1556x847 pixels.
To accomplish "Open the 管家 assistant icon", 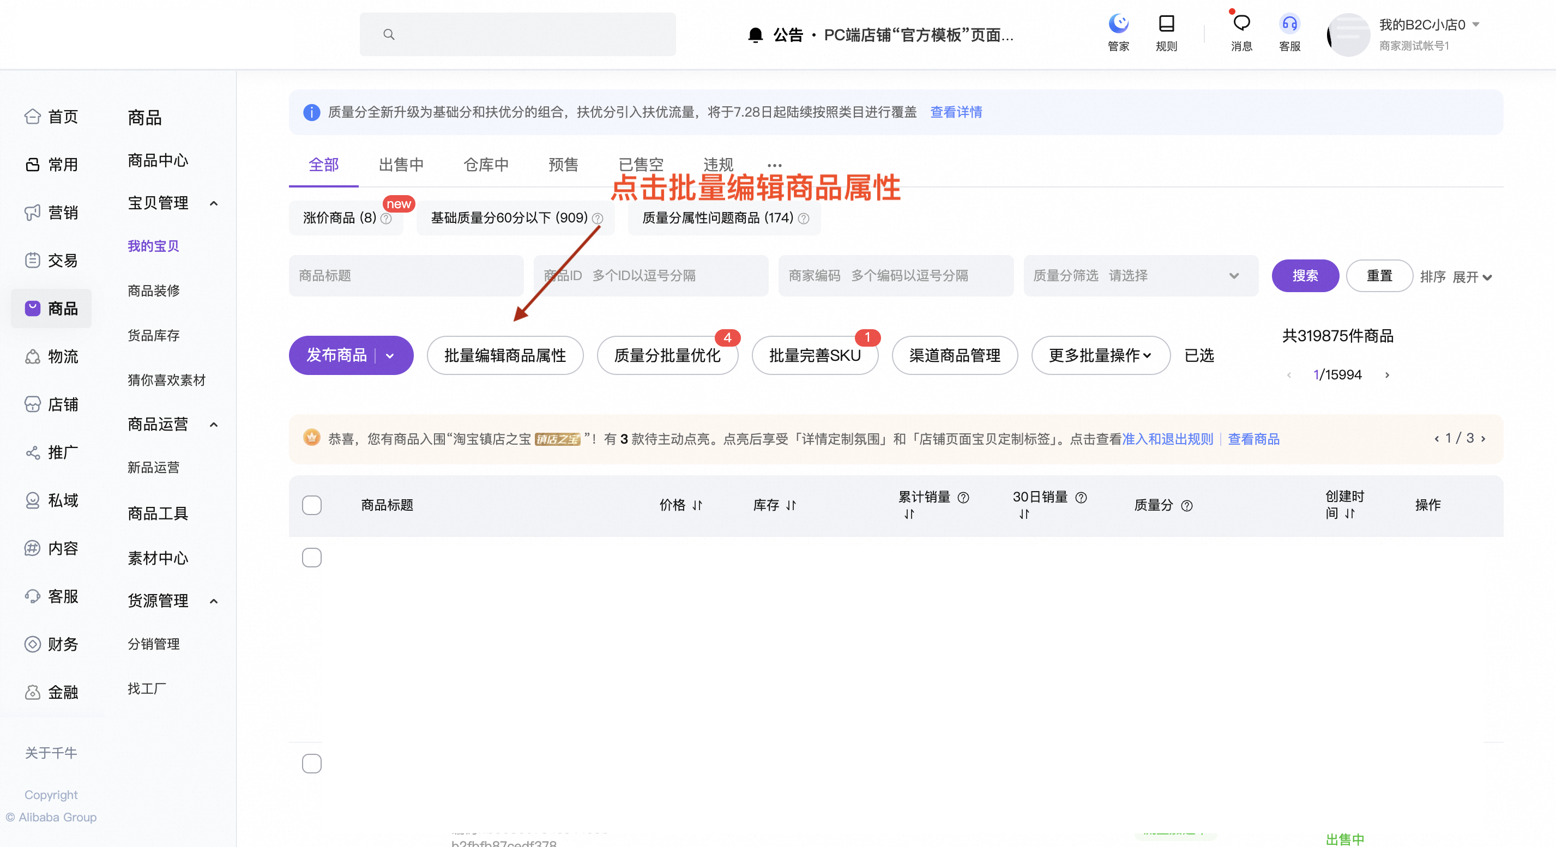I will click(x=1118, y=23).
